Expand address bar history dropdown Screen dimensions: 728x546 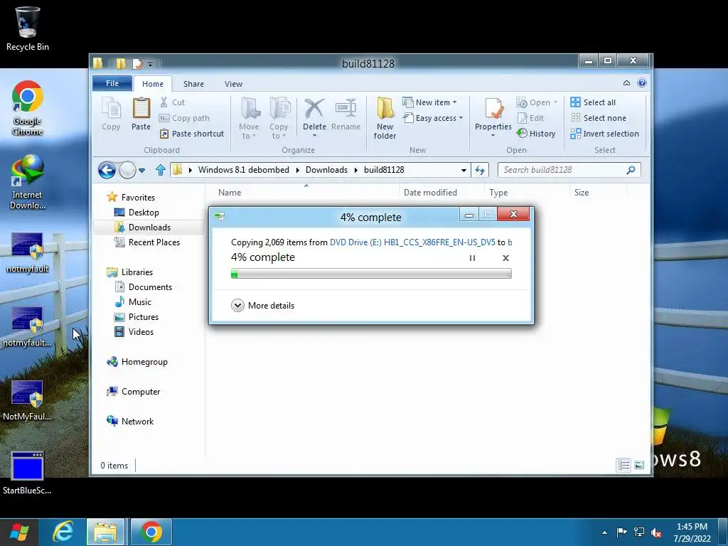click(464, 170)
